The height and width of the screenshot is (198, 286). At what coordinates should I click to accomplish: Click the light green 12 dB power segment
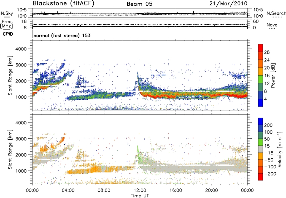(x=261, y=79)
